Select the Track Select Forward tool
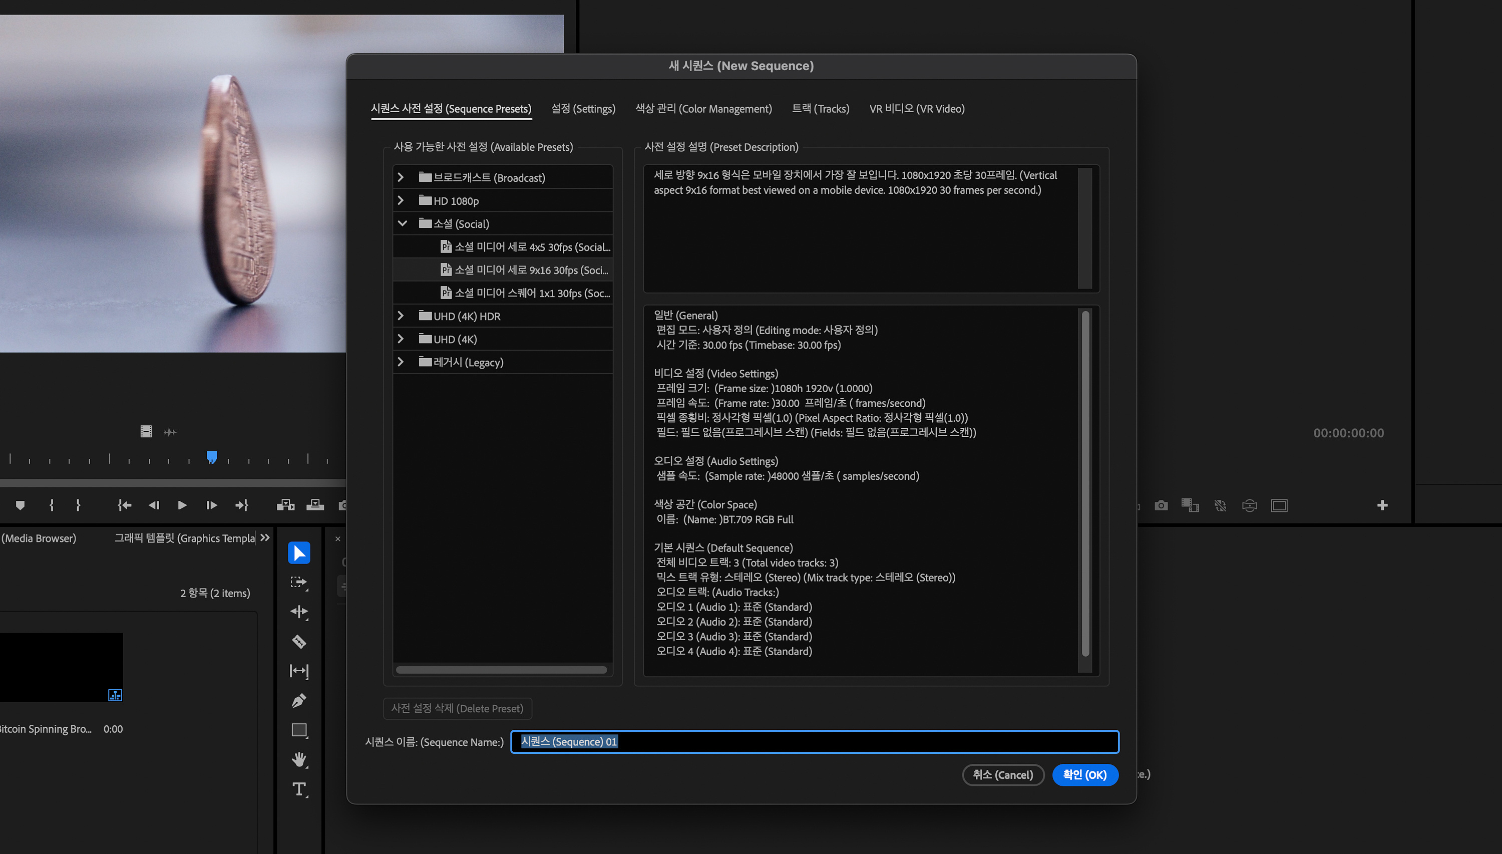The width and height of the screenshot is (1502, 854). (x=298, y=582)
